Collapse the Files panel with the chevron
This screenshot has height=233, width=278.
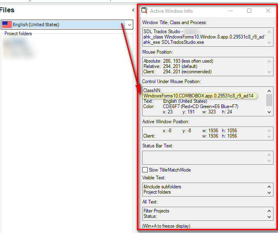[x=133, y=10]
